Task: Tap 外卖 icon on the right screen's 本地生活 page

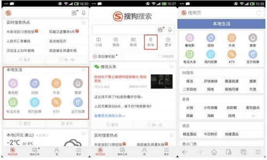Action: (x=232, y=38)
